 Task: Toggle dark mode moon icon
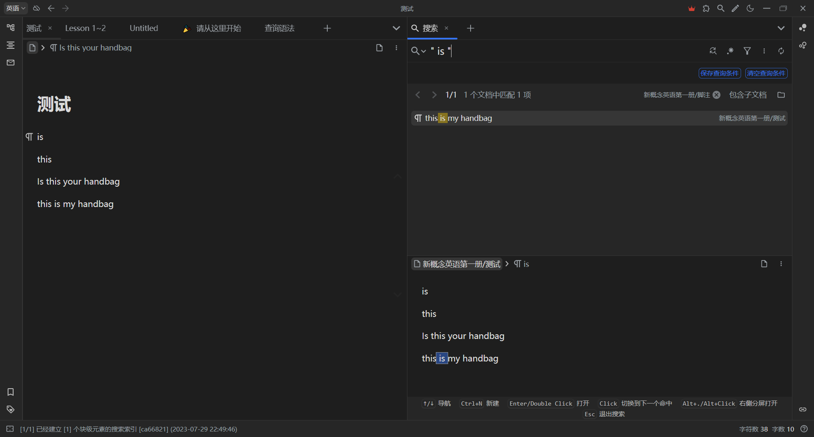tap(750, 8)
